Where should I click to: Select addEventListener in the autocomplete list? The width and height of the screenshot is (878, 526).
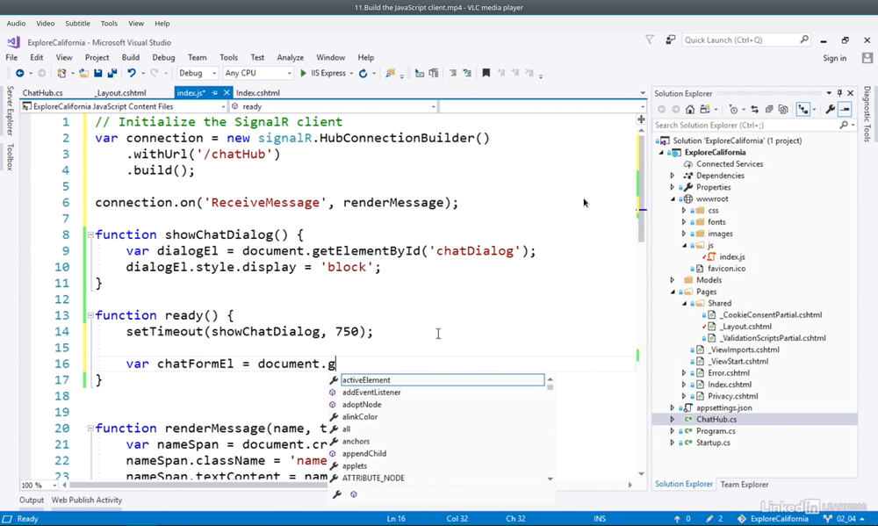(x=371, y=393)
